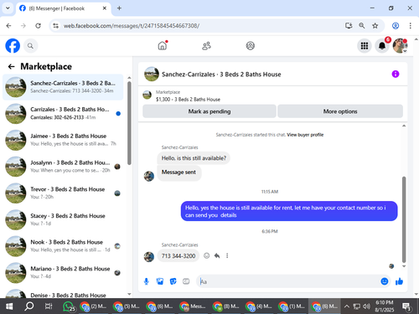Click the "Hello, is this still available?" message
This screenshot has width=419, height=314.
194,158
